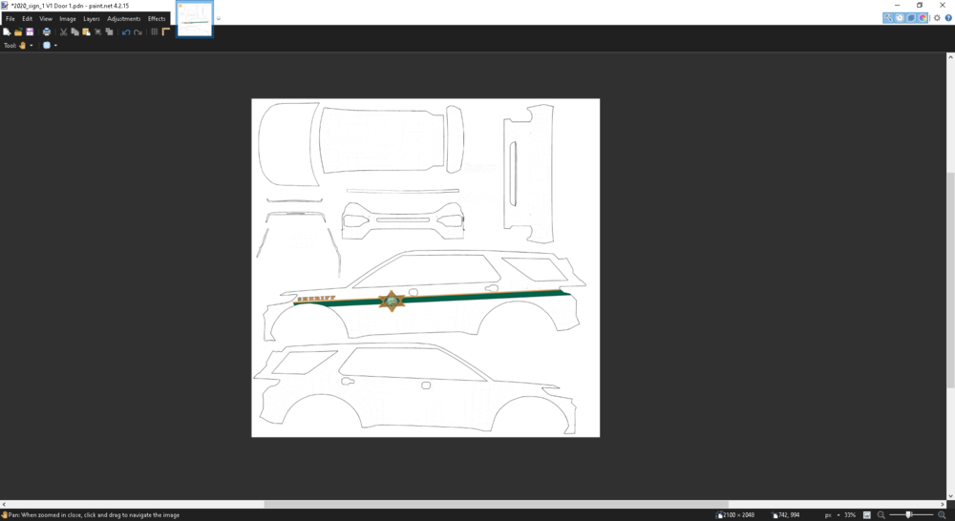
Task: Undo the last action
Action: [x=126, y=31]
